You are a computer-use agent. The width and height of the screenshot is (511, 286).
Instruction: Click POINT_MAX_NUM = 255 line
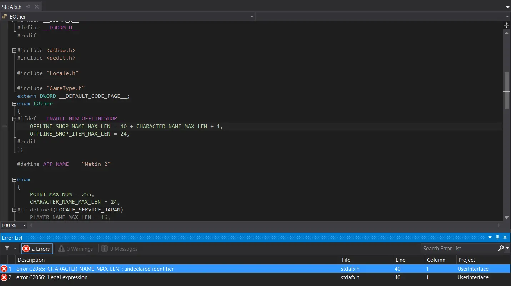point(62,194)
